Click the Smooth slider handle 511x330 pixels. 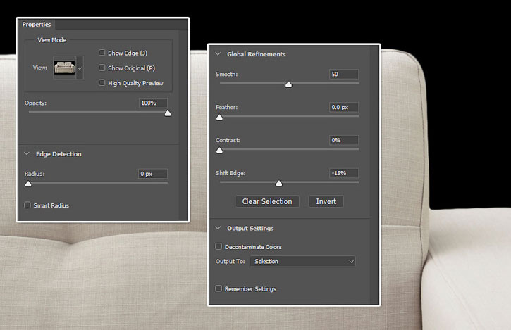(x=288, y=84)
